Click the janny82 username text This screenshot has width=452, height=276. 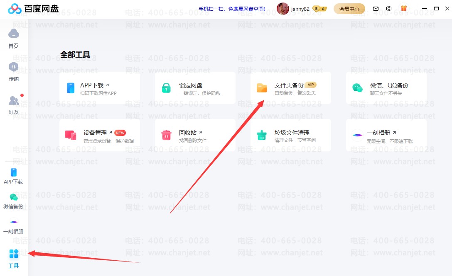pyautogui.click(x=300, y=9)
